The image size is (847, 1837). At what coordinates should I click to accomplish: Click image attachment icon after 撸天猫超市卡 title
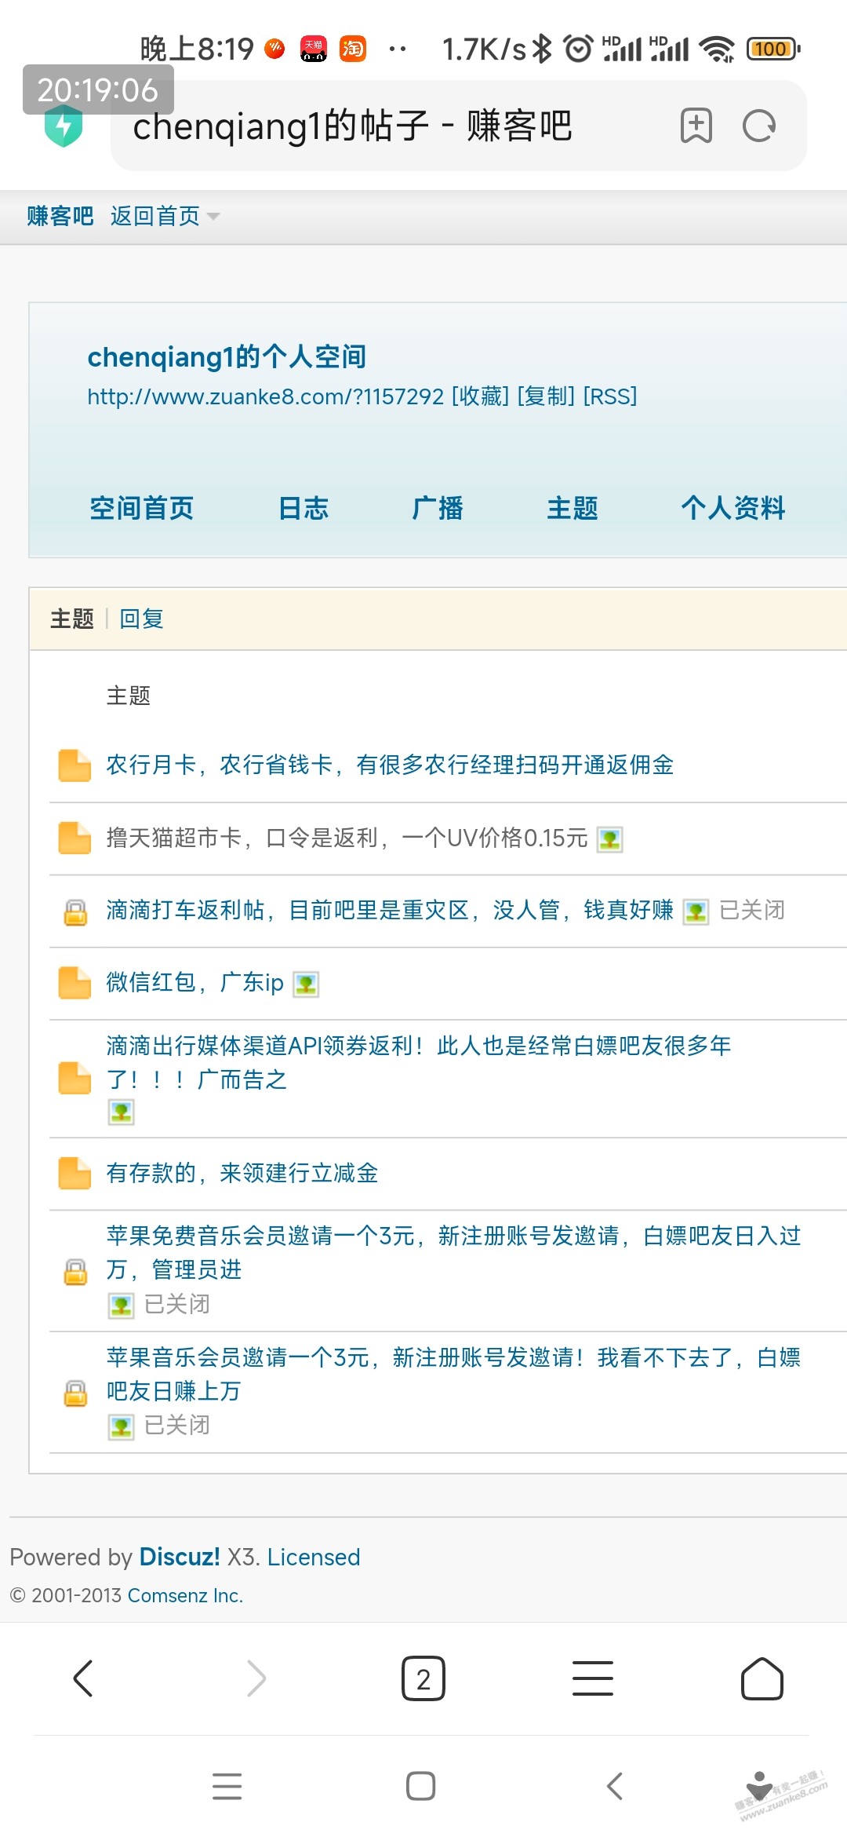click(x=610, y=839)
